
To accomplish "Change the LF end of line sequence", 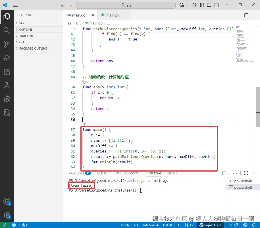I will pyautogui.click(x=178, y=225).
